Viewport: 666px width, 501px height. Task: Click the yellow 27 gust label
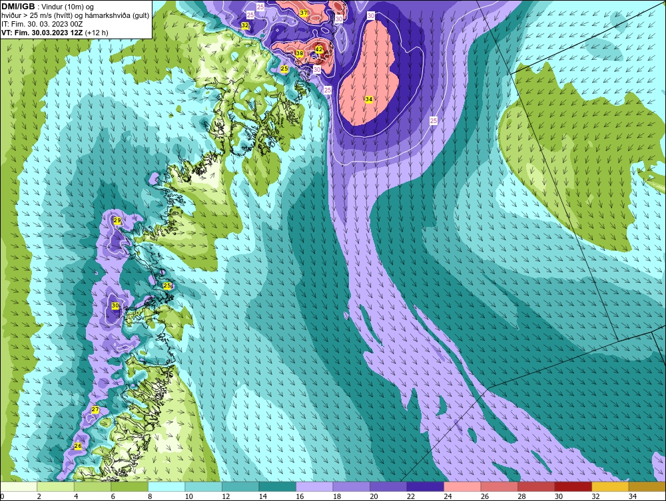(x=95, y=410)
